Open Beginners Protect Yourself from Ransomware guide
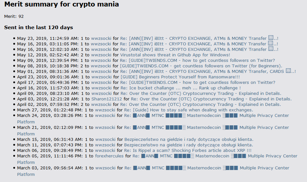This screenshot has width=307, height=182. [180, 77]
